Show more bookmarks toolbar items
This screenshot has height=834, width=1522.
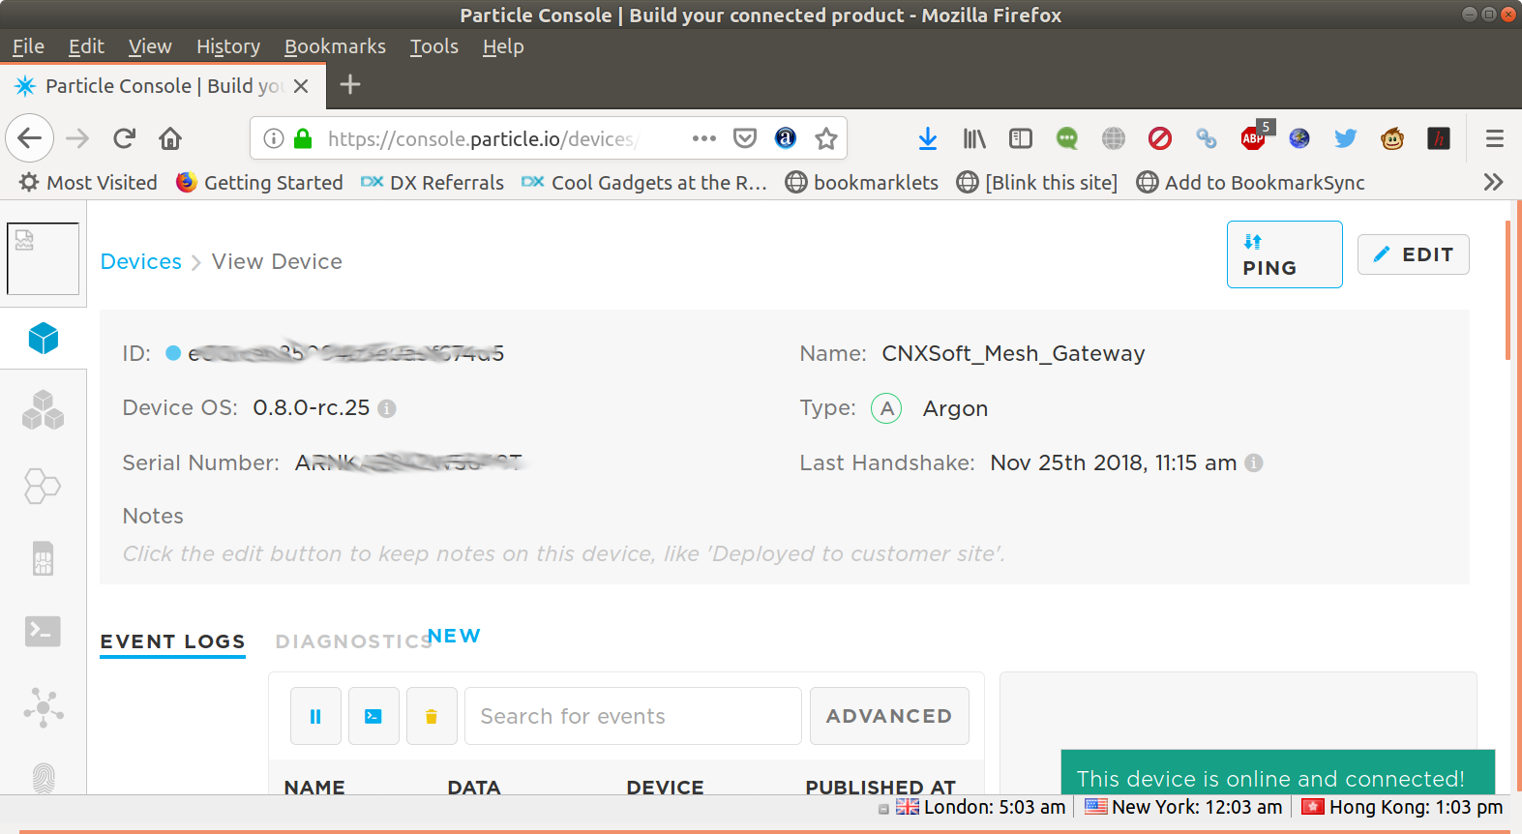pos(1493,182)
